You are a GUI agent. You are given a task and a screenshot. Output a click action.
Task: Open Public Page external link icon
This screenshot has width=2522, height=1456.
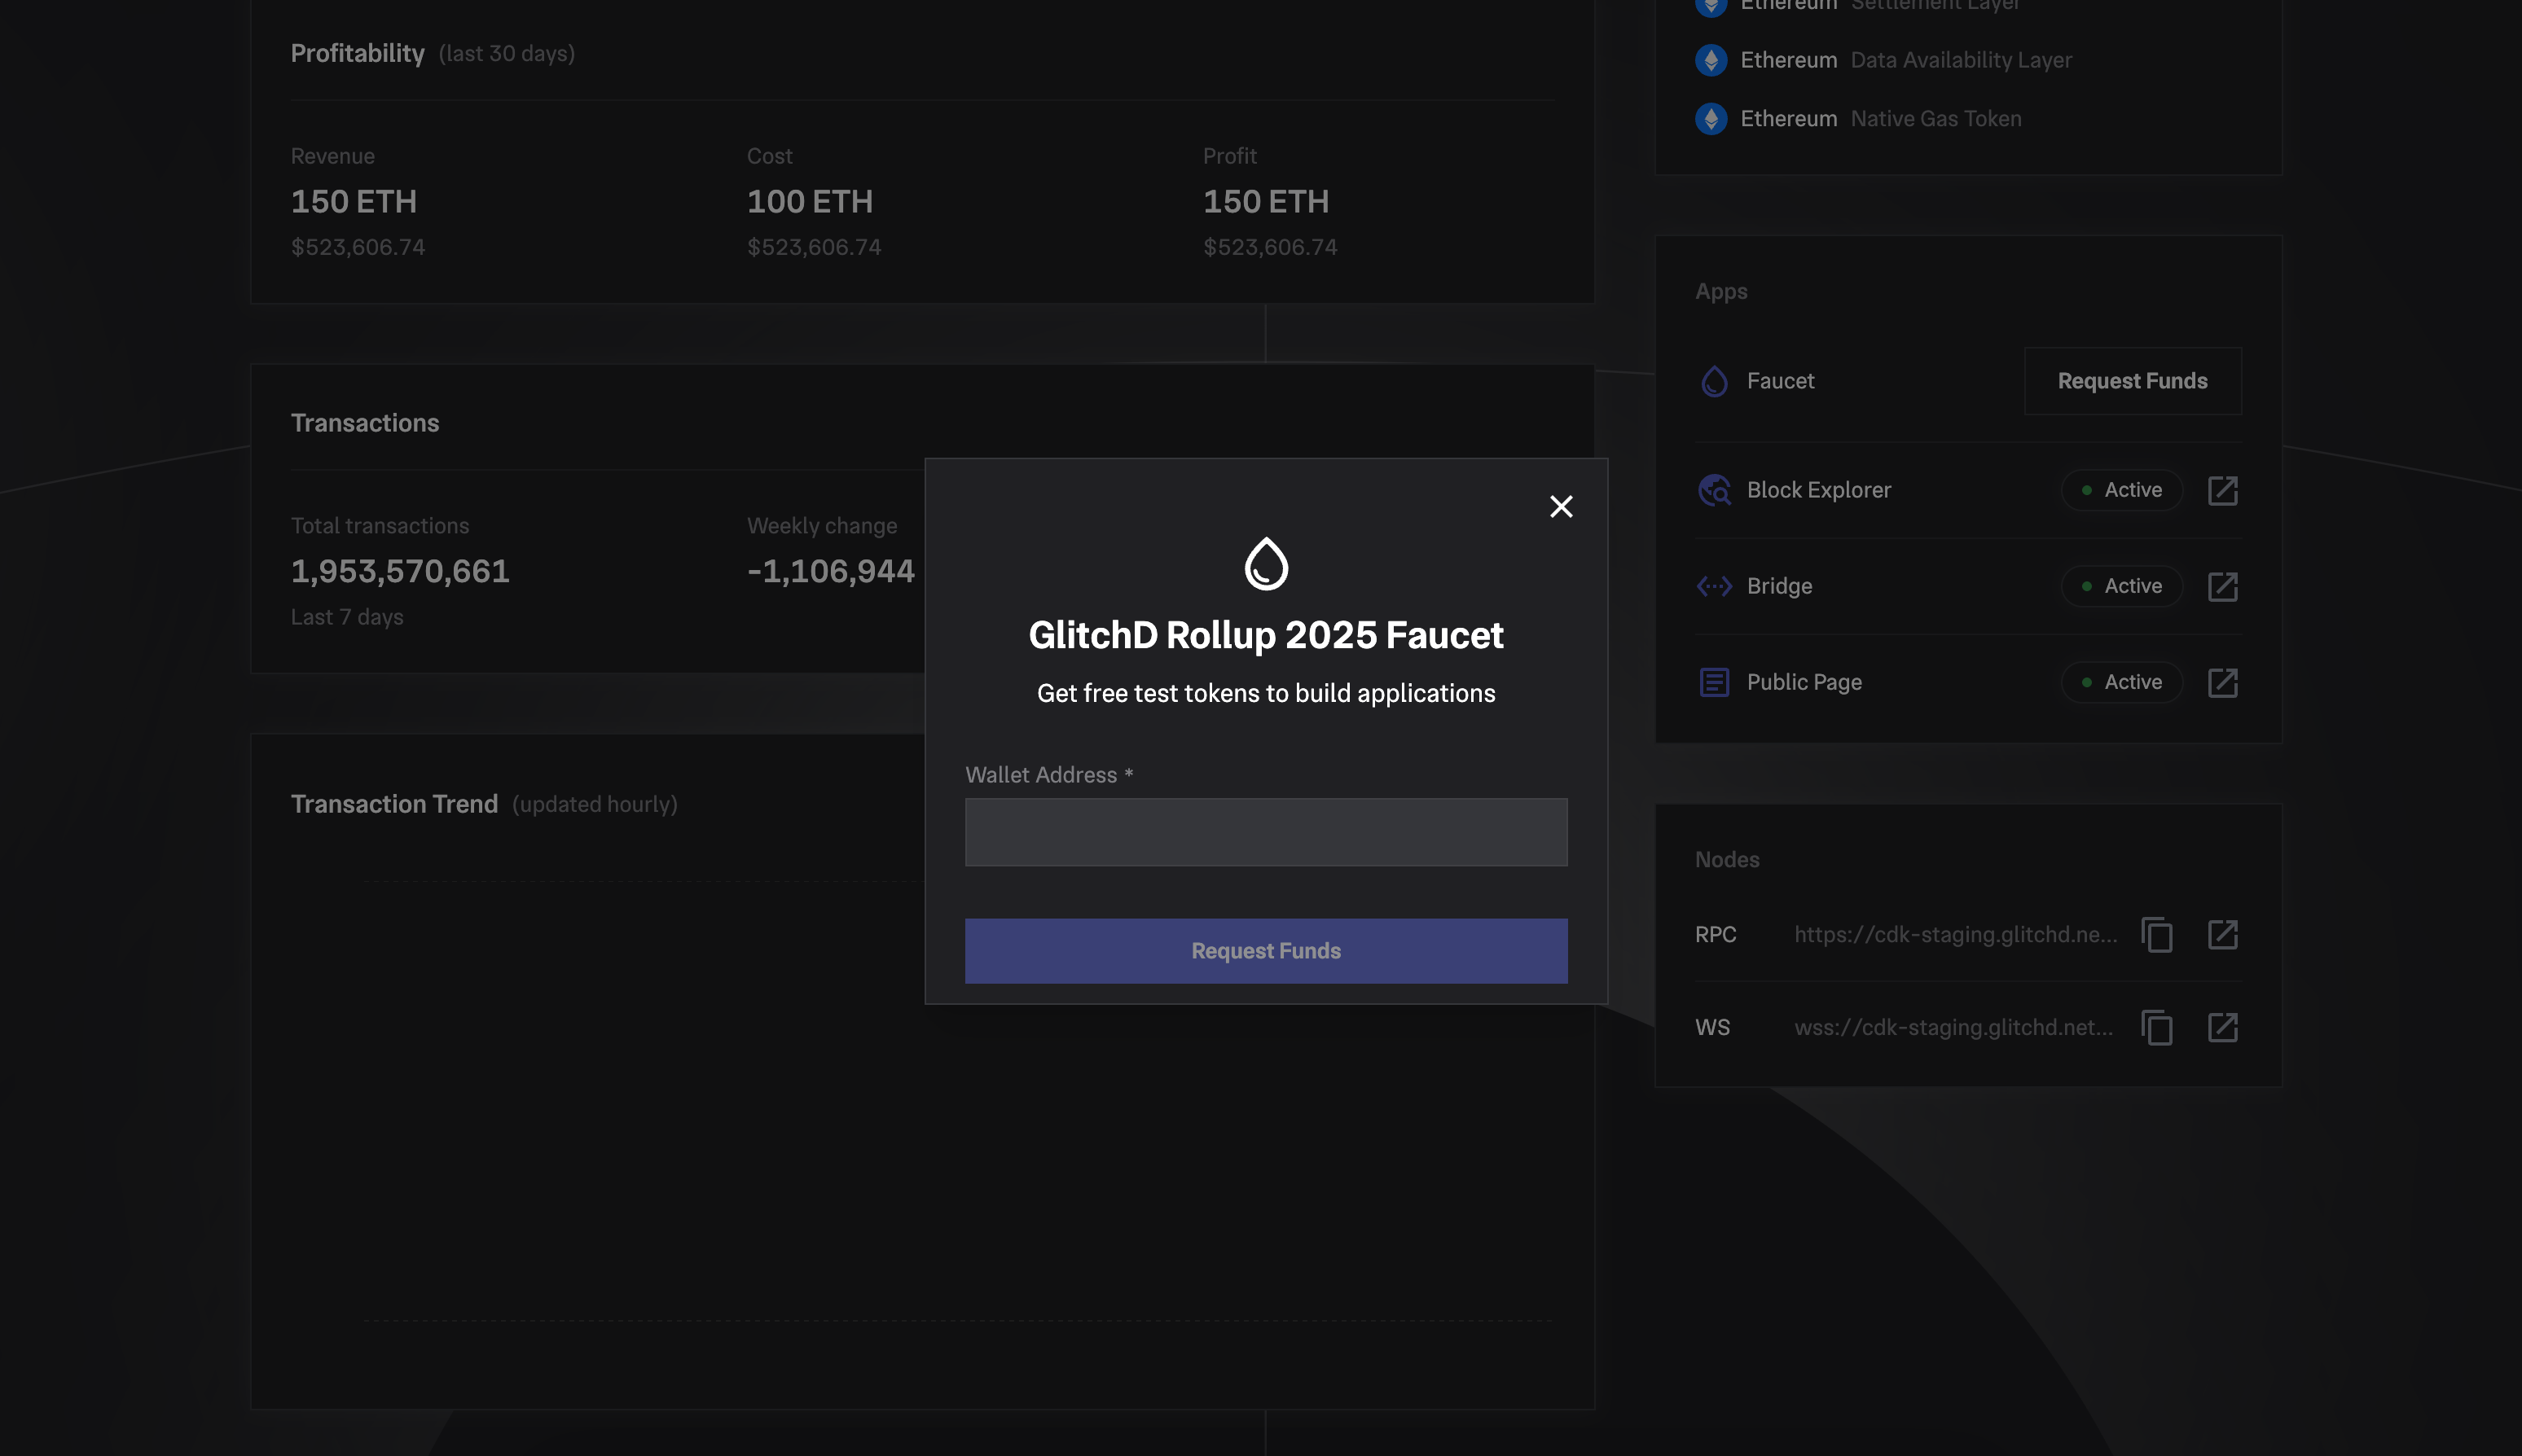2222,682
